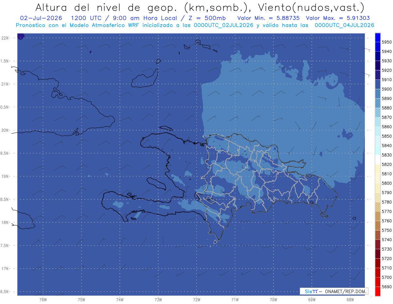The image size is (393, 304).
Task: Click the '20N' latitude label
Action: (x=5, y=131)
